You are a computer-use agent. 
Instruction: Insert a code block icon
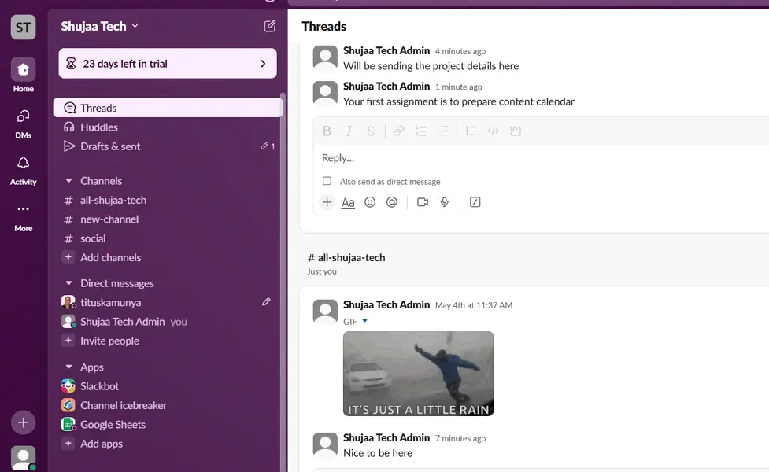(x=515, y=131)
